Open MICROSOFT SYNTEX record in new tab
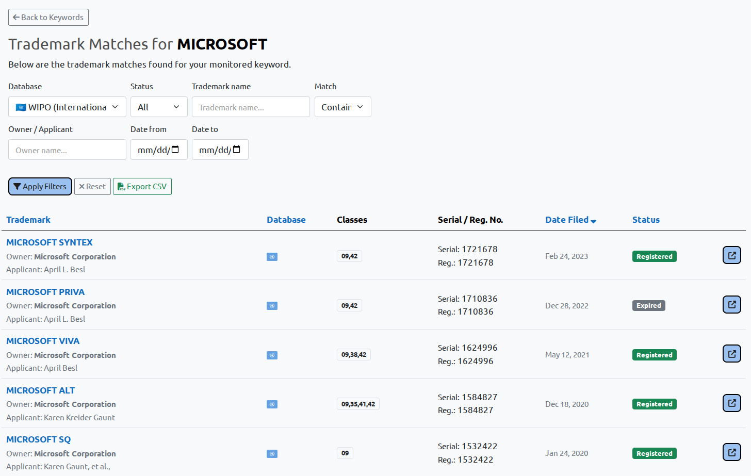 click(731, 255)
